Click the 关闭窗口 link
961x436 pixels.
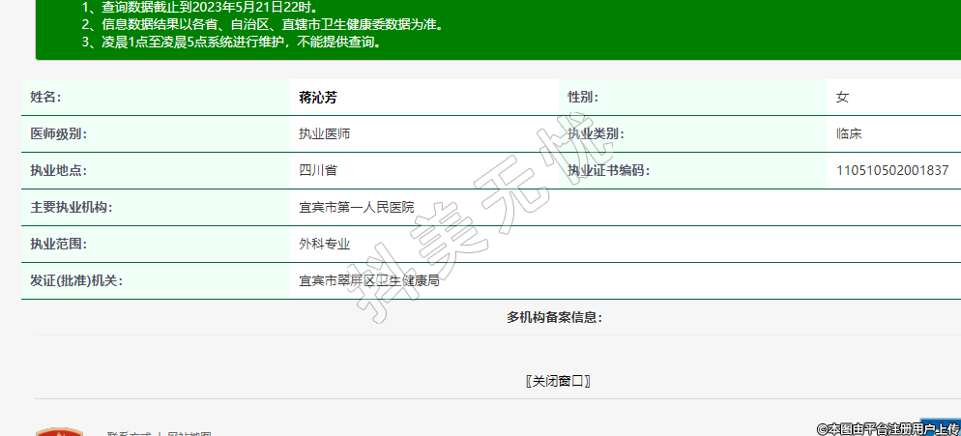click(x=558, y=381)
